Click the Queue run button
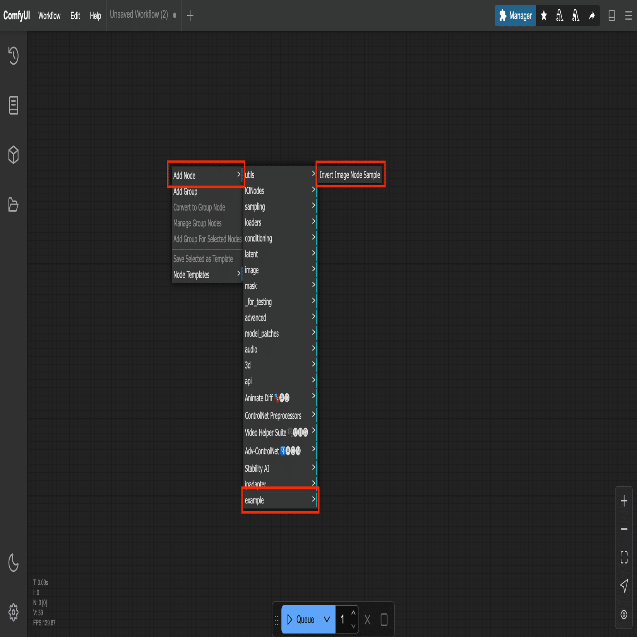Viewport: 637px width, 637px height. [x=301, y=620]
